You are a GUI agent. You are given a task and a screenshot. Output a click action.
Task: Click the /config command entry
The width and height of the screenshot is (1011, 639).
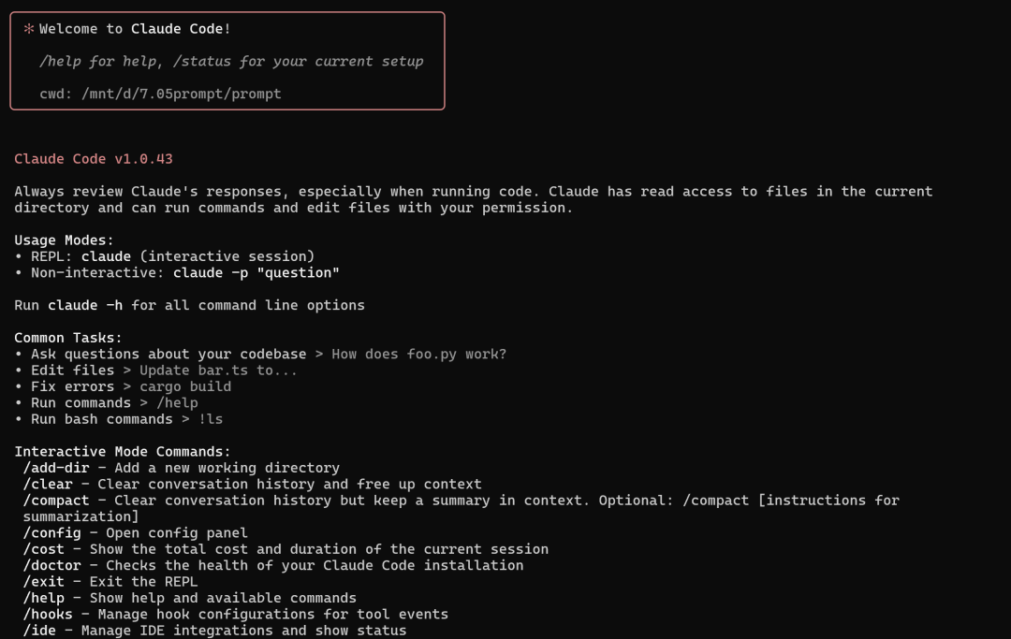(136, 532)
